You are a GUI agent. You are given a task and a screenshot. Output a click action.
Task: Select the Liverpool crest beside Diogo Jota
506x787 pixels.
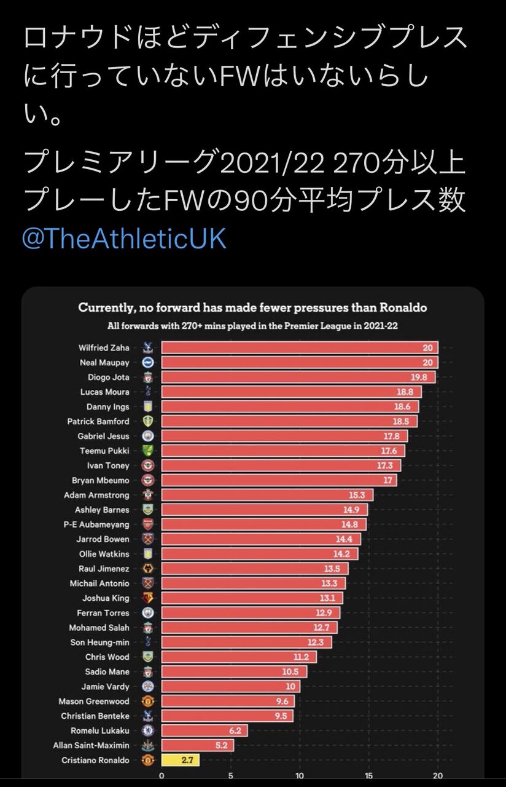(x=147, y=377)
